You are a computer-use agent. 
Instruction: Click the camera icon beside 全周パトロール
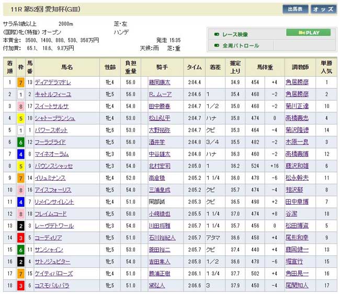pyautogui.click(x=216, y=46)
